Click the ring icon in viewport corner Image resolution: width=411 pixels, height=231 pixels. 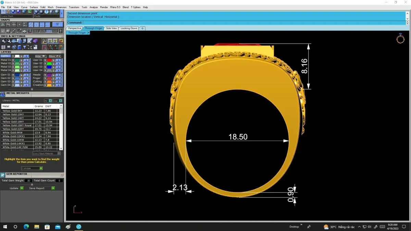[x=400, y=38]
